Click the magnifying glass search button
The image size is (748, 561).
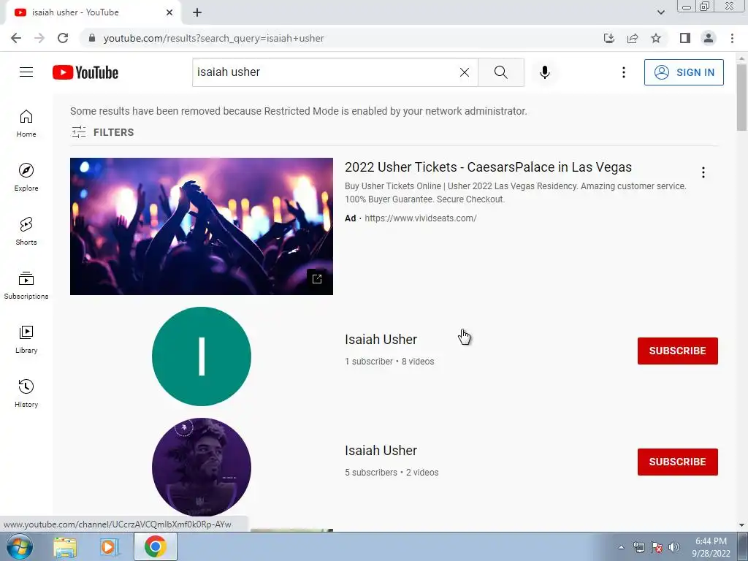[x=501, y=72]
